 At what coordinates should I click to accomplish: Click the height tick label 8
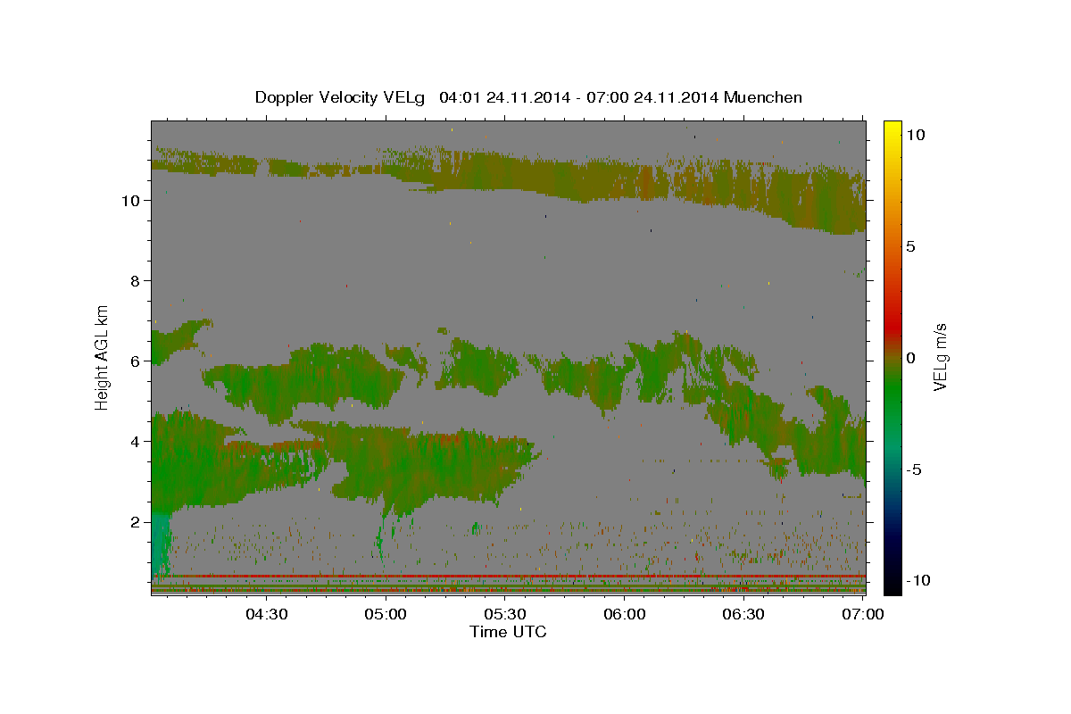point(136,281)
